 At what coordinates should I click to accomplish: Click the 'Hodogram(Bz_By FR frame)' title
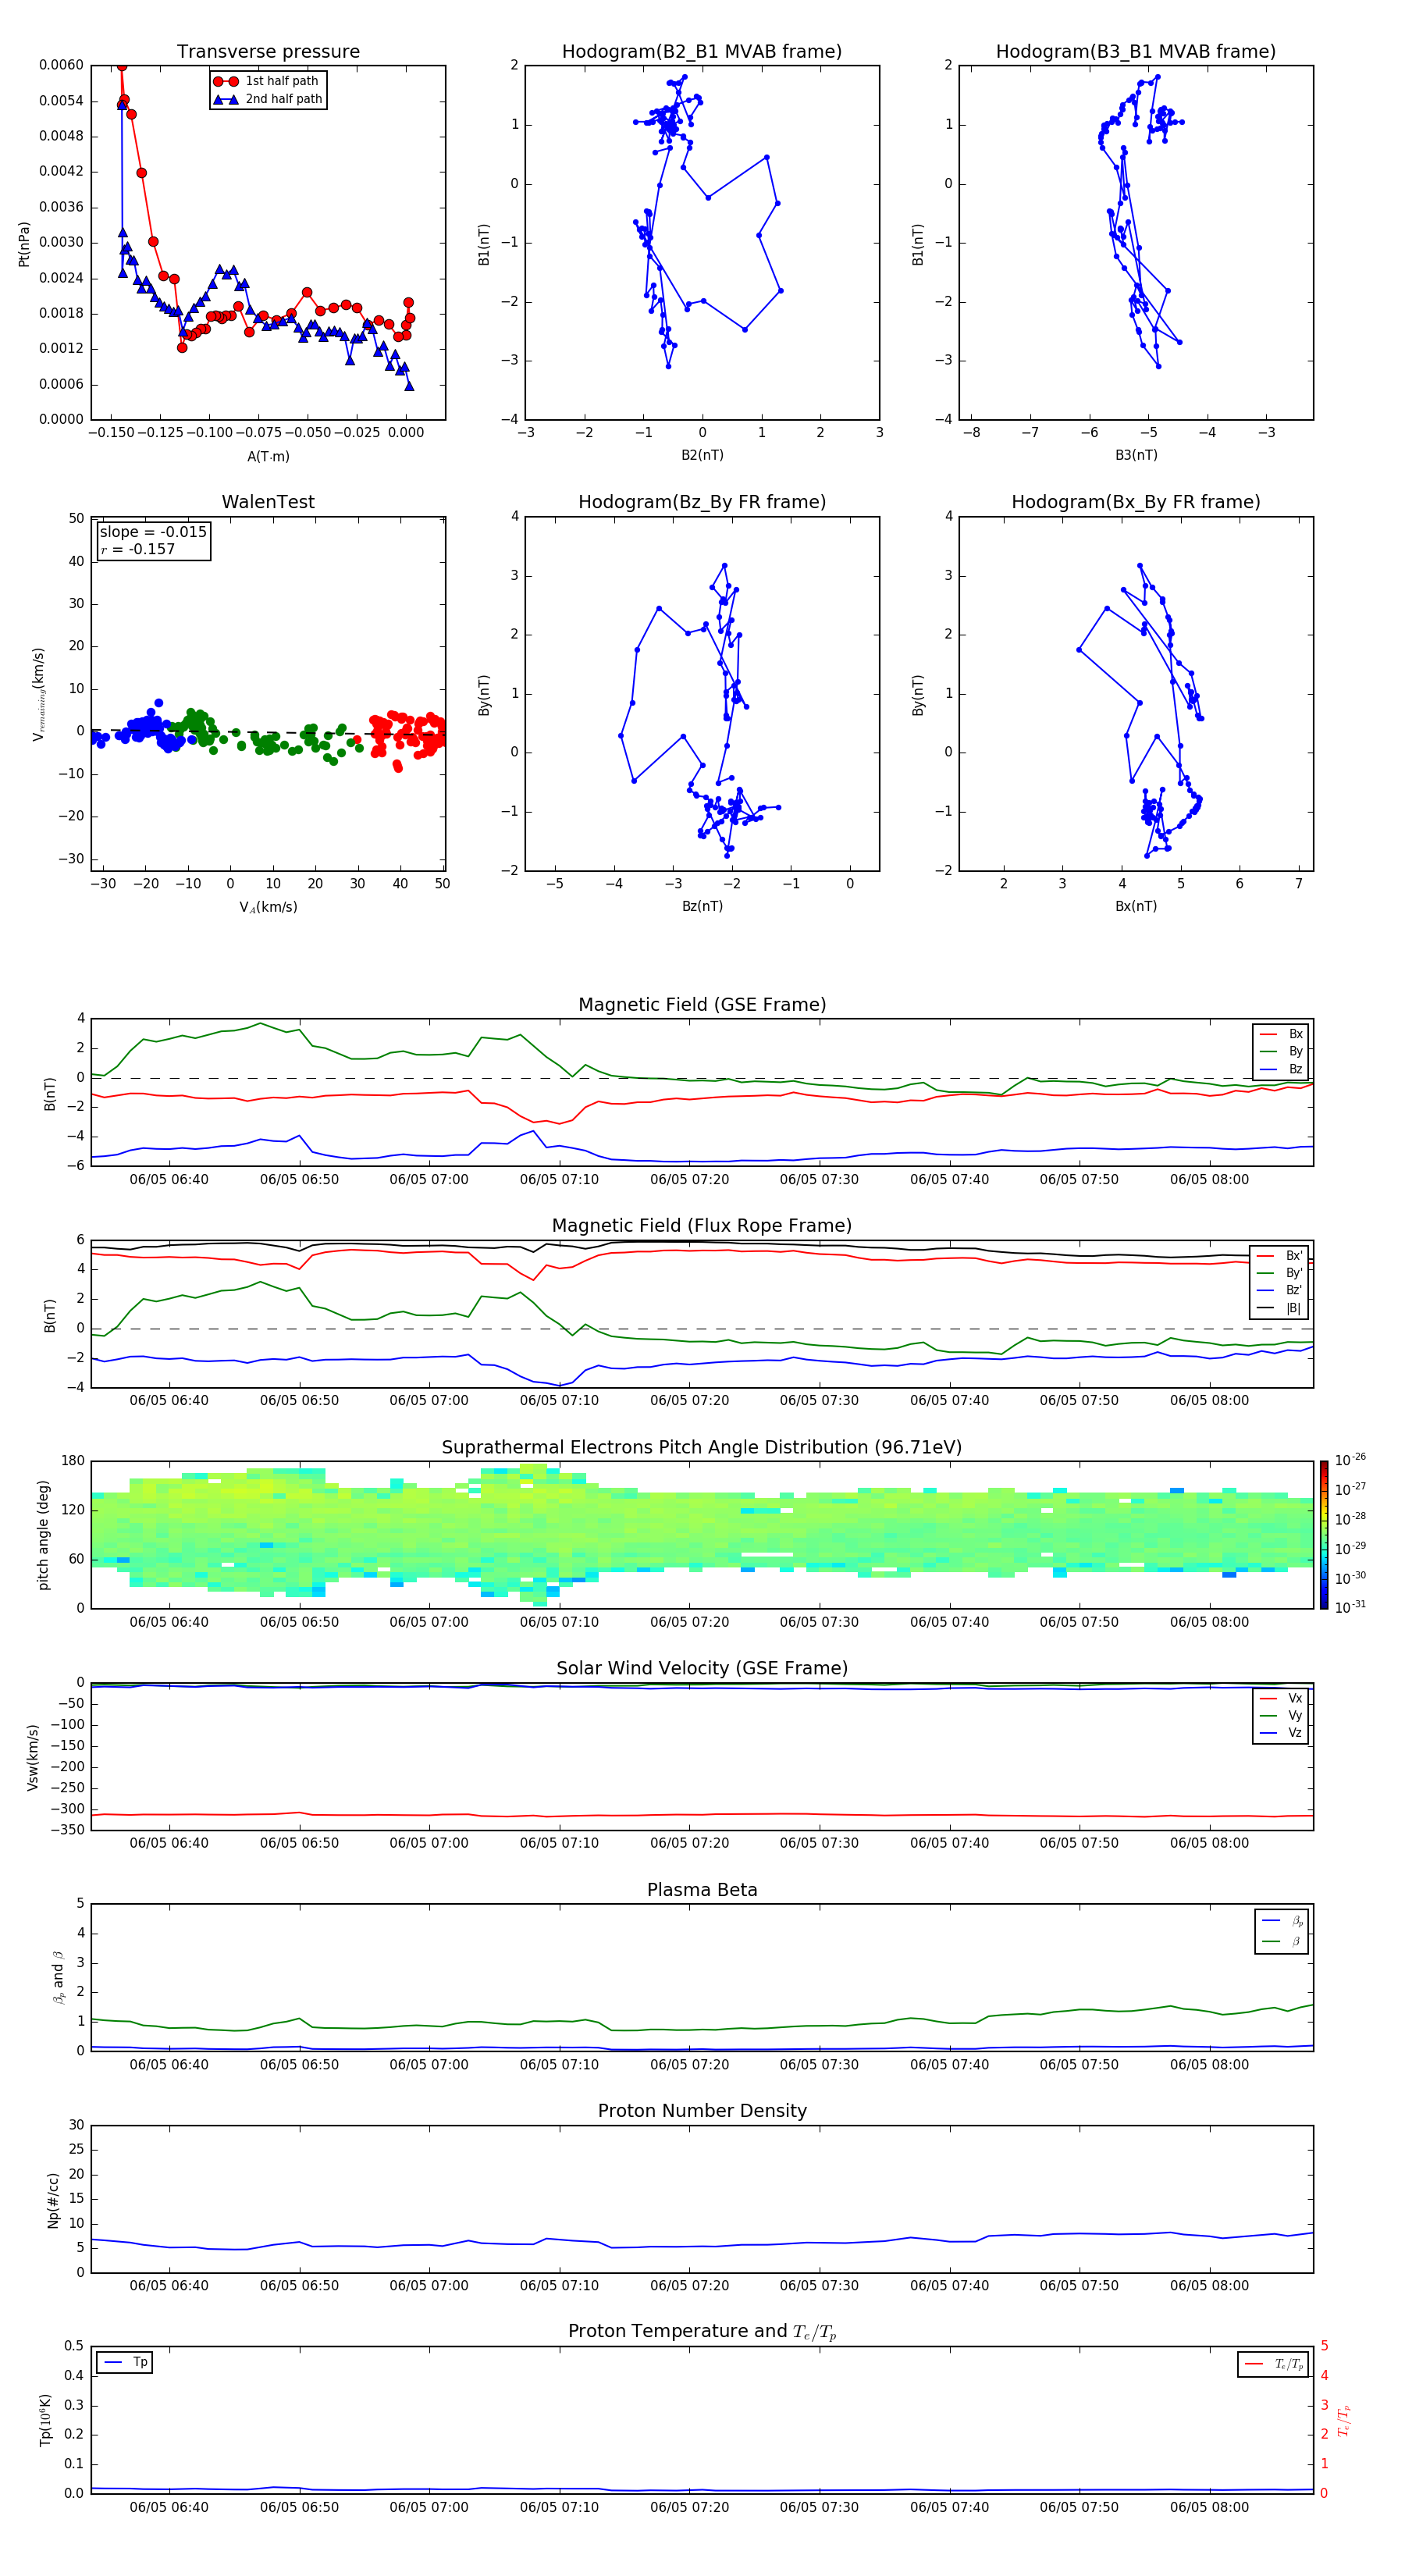702,502
